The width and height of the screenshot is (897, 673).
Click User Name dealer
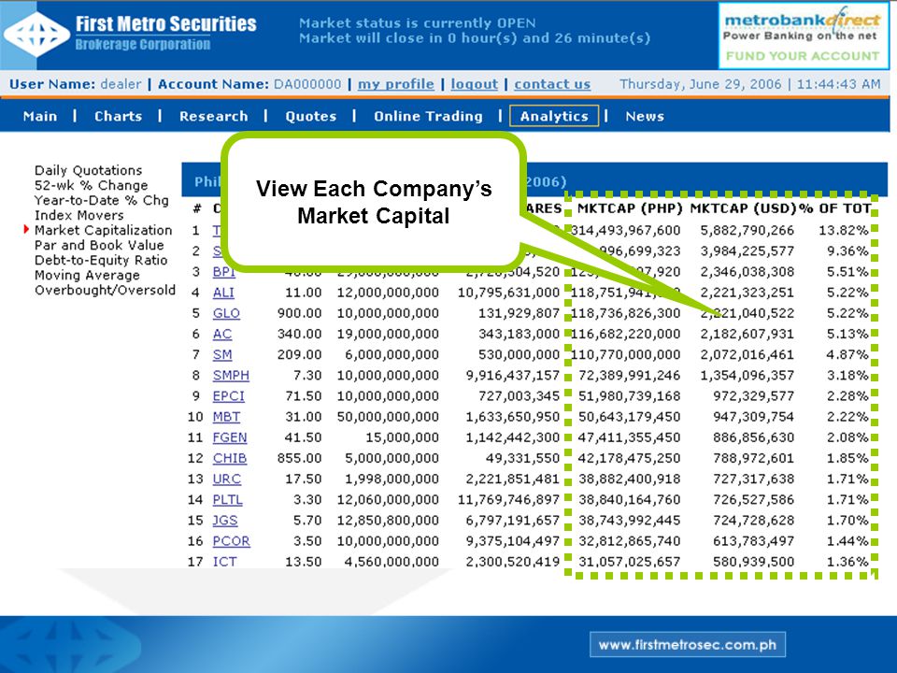(x=75, y=84)
